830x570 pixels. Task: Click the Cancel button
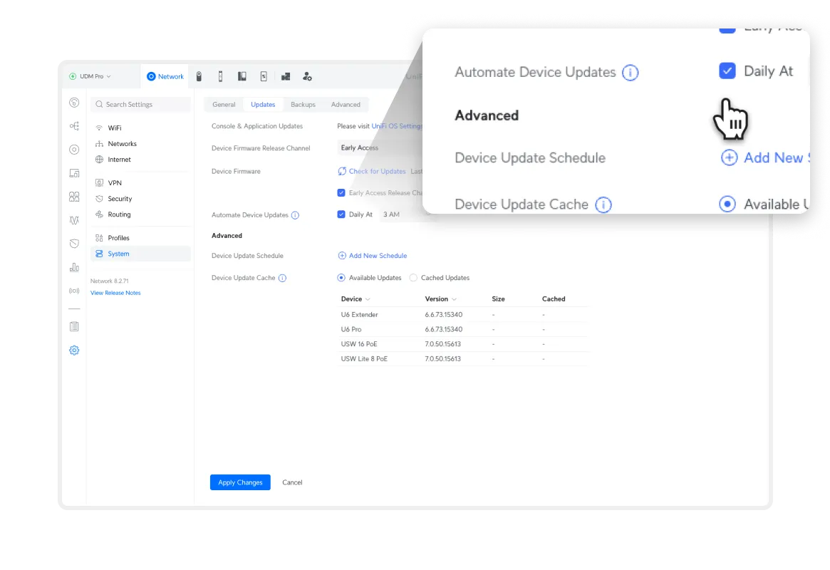pyautogui.click(x=292, y=482)
